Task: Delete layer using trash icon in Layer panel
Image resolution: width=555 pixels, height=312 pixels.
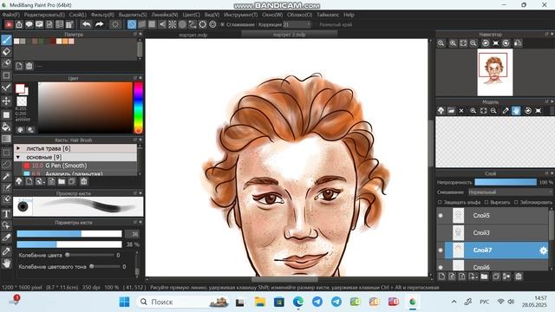Action: pos(519,276)
